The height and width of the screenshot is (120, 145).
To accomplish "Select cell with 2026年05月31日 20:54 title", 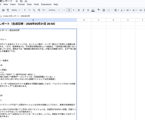I will 38,24.
